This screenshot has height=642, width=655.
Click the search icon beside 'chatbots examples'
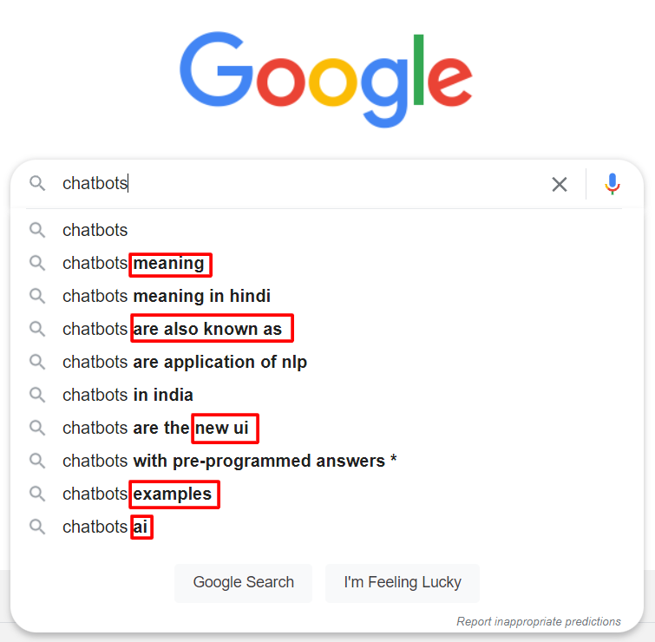(x=37, y=494)
